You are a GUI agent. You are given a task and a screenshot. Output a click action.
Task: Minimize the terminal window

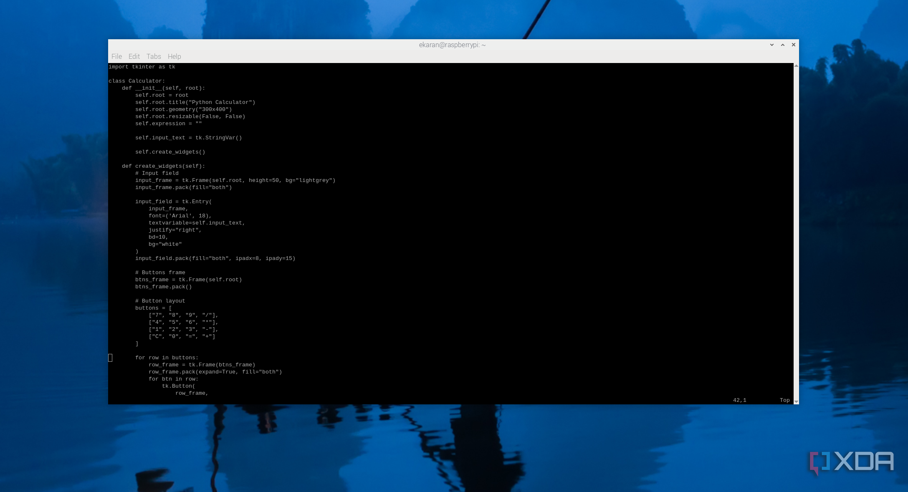click(x=772, y=45)
